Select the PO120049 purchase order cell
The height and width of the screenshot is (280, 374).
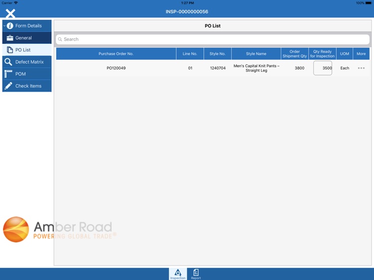coord(116,68)
